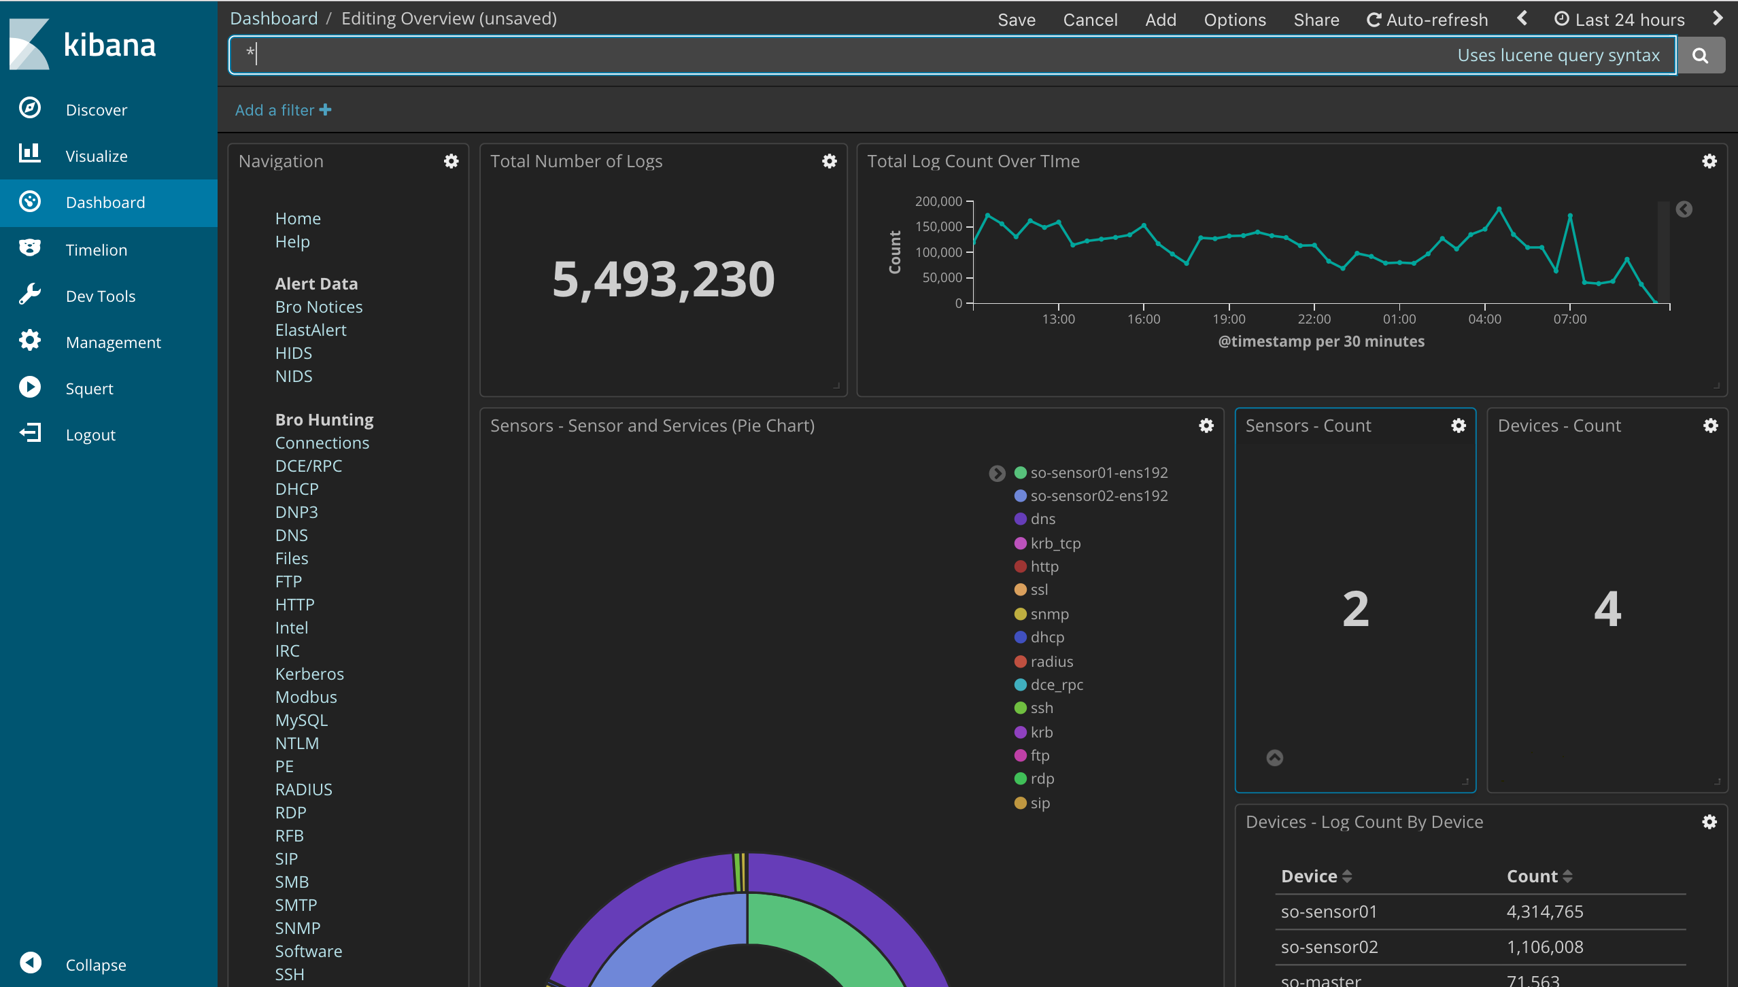Open the Last 24 hours time picker
Viewport: 1738px width, 987px height.
click(x=1620, y=20)
